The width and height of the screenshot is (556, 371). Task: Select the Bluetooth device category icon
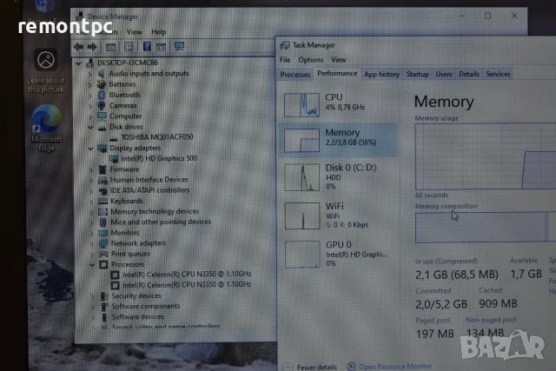click(x=102, y=95)
